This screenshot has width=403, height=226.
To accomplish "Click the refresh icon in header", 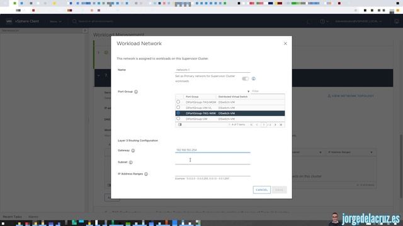I will (309, 21).
